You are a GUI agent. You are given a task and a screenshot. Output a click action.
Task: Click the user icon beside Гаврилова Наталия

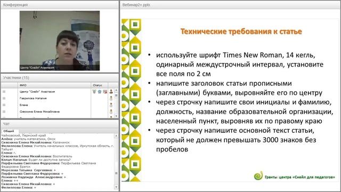[x=111, y=98]
